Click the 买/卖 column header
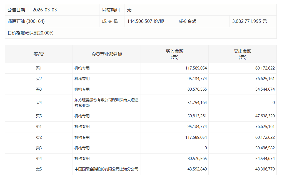 pos(38,54)
